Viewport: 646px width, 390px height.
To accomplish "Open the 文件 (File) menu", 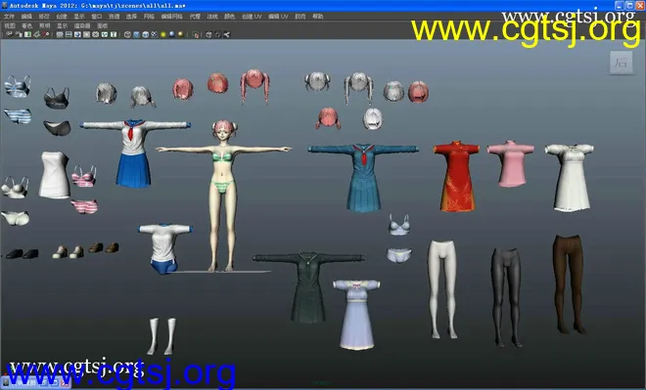I will tap(9, 17).
